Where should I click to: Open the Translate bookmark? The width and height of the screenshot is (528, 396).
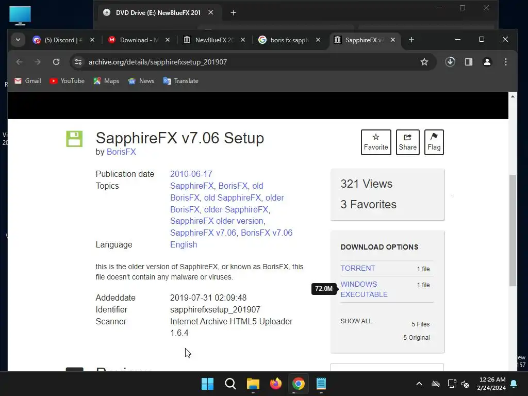(181, 81)
